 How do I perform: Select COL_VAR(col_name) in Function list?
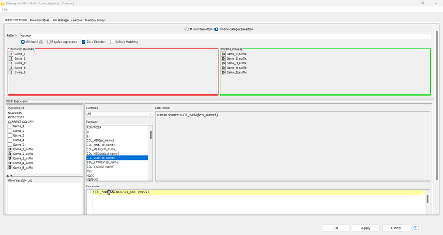[x=100, y=166]
